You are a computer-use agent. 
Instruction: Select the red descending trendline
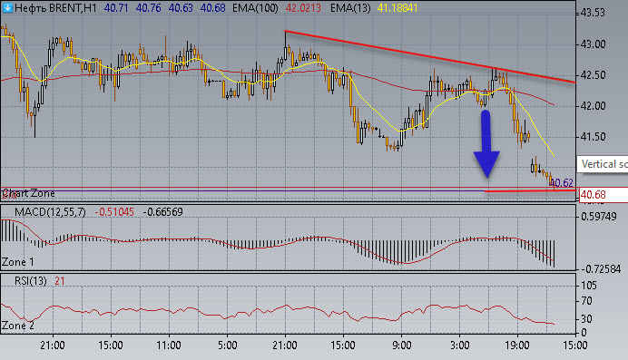point(430,56)
